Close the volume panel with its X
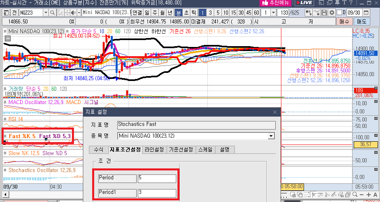Screen dimensions: 380x202 coord(376,88)
